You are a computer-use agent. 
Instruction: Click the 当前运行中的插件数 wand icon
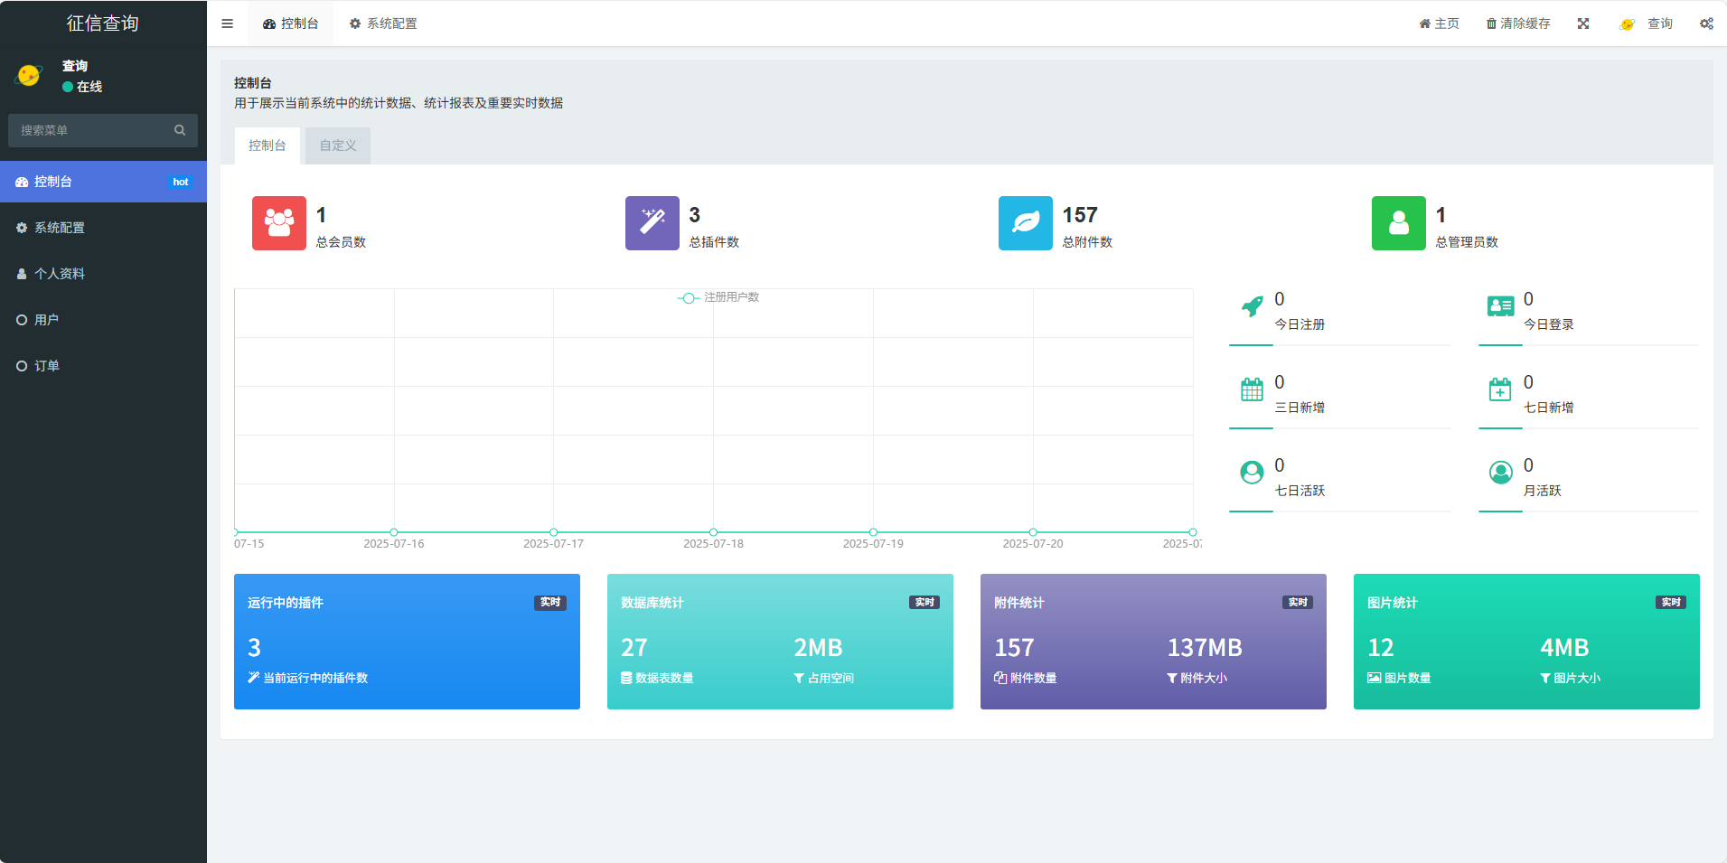click(x=253, y=678)
